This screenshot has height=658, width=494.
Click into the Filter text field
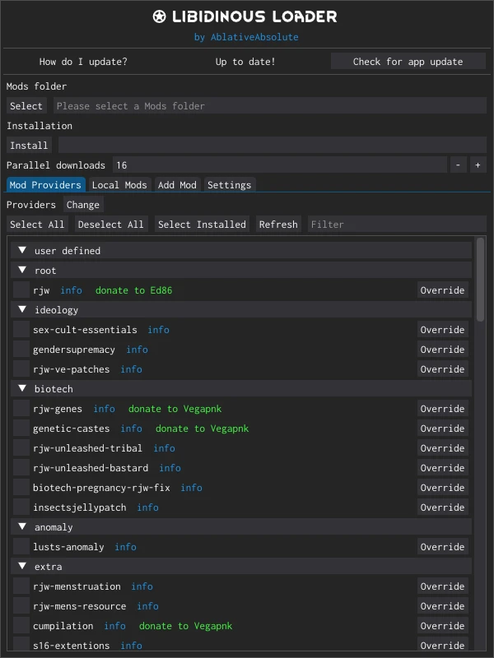395,225
